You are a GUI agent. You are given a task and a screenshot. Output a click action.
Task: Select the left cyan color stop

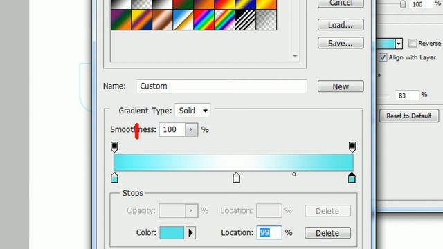tap(114, 177)
